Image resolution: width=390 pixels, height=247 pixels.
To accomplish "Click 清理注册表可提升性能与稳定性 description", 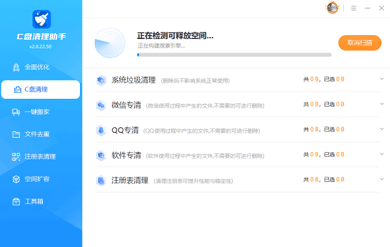I will 193,181.
